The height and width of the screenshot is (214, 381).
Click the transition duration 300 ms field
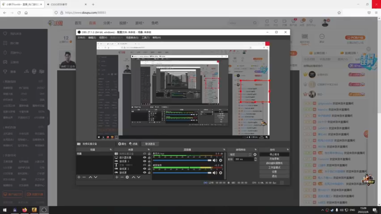[x=244, y=159]
